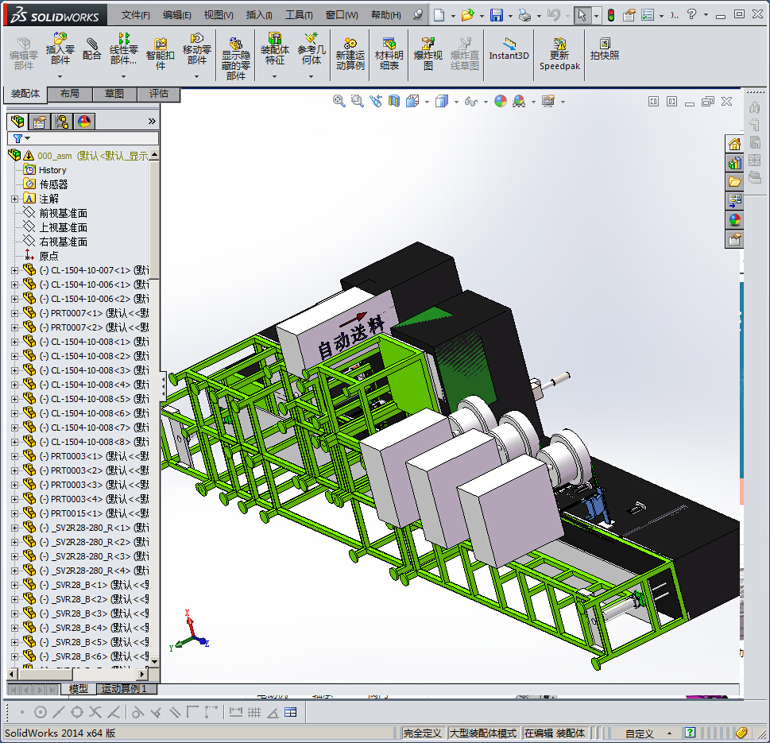Expand CL-1504-10-007<1> component

[15, 271]
